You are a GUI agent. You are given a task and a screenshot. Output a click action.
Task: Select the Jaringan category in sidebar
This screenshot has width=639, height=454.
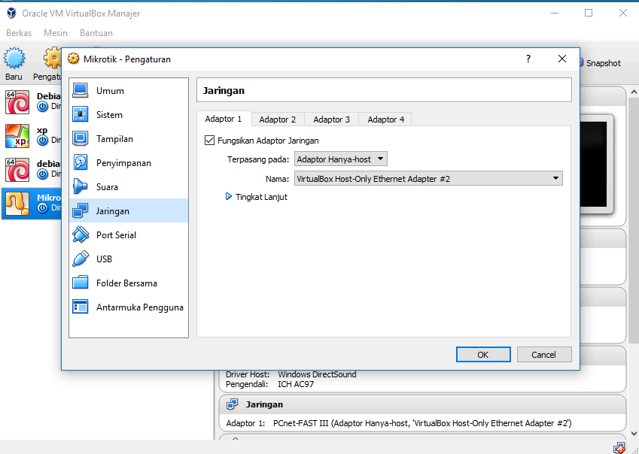[129, 210]
